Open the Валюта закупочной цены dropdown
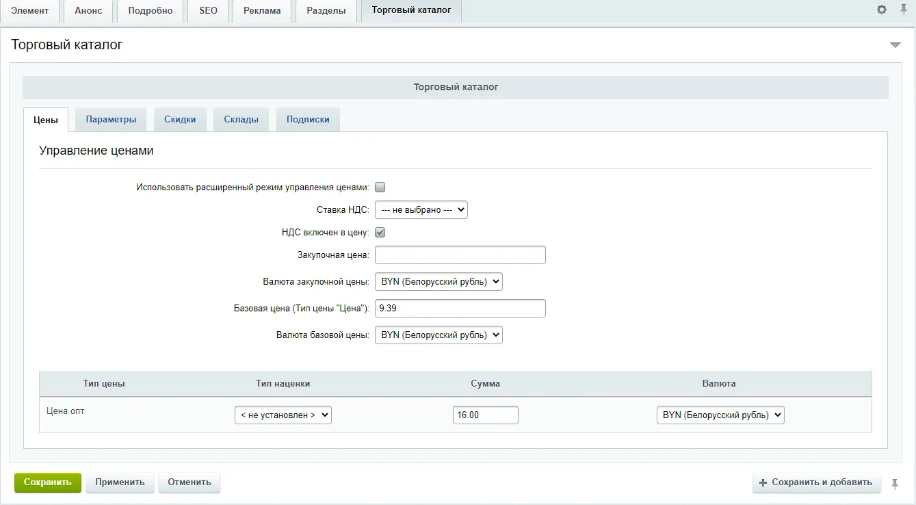This screenshot has width=916, height=505. [x=439, y=282]
